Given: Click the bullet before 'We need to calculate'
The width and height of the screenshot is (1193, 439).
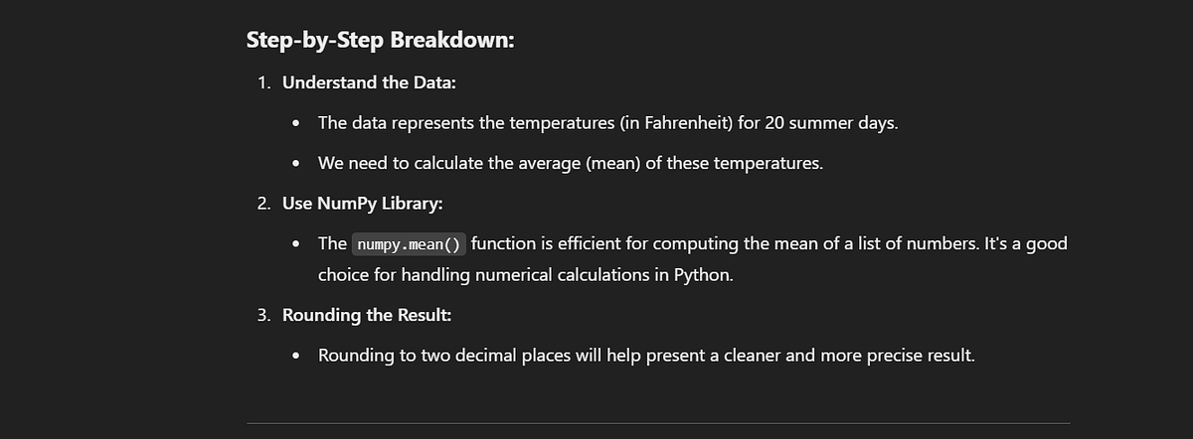Looking at the screenshot, I should [297, 164].
